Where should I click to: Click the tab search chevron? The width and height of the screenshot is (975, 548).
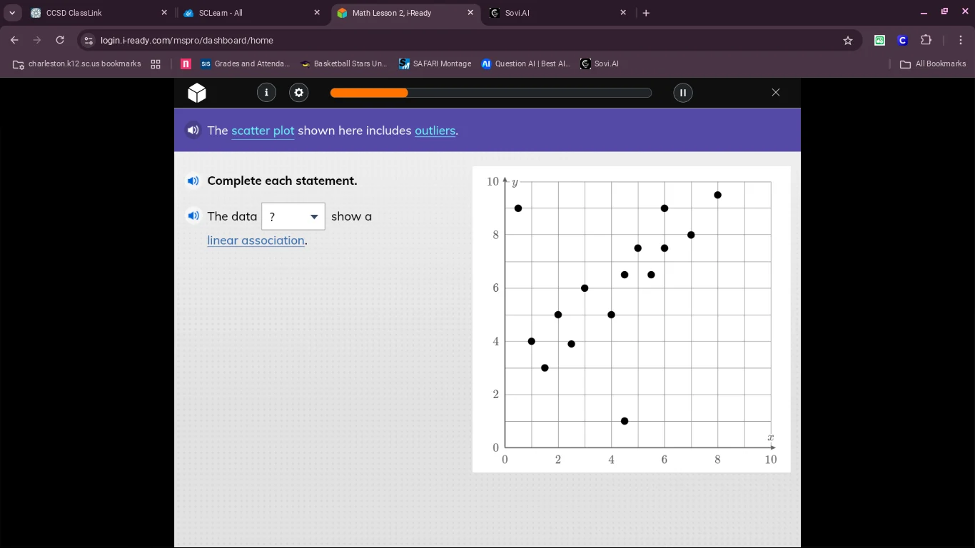click(x=12, y=12)
